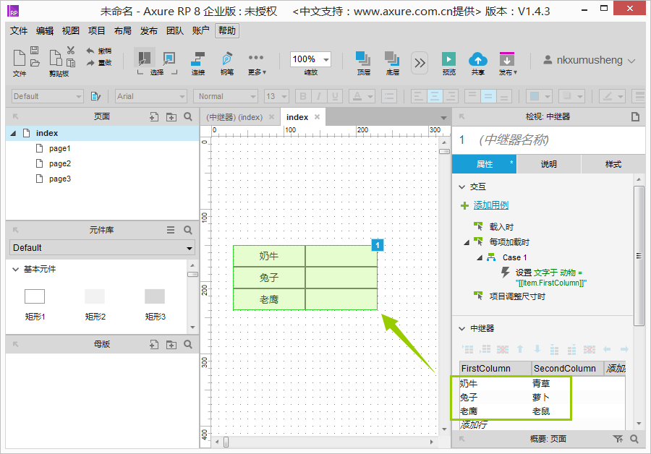
Task: Toggle italic formatting button
Action: coord(319,96)
